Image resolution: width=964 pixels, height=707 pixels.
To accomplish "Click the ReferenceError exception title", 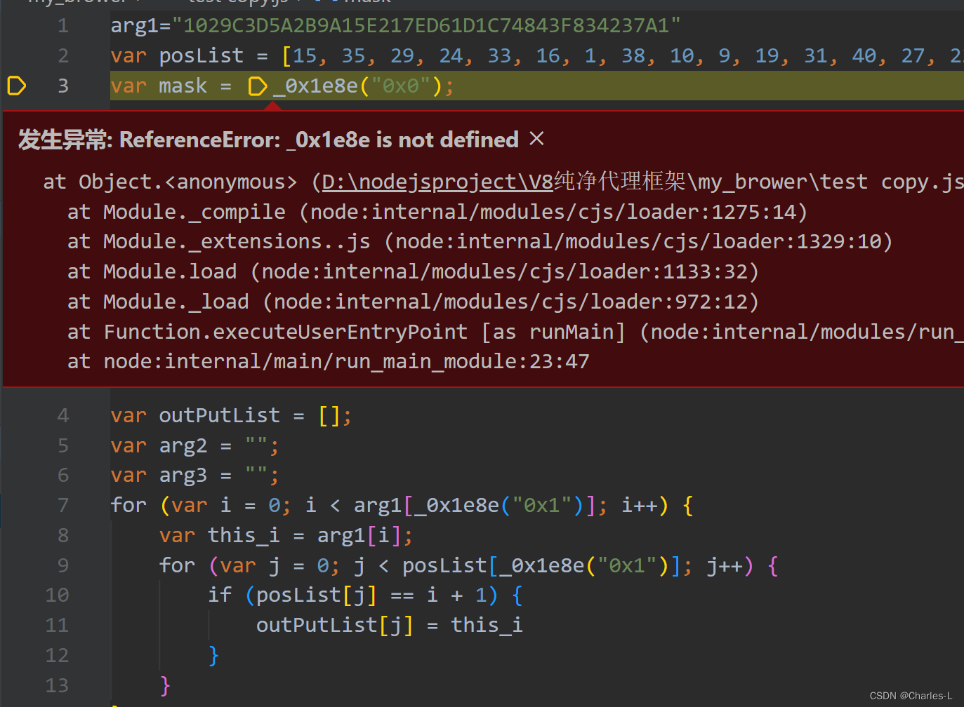I will click(x=268, y=140).
